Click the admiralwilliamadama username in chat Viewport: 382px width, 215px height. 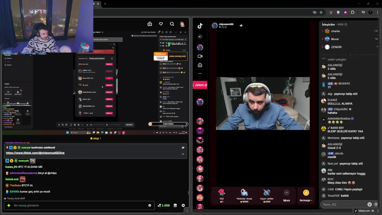23,173
